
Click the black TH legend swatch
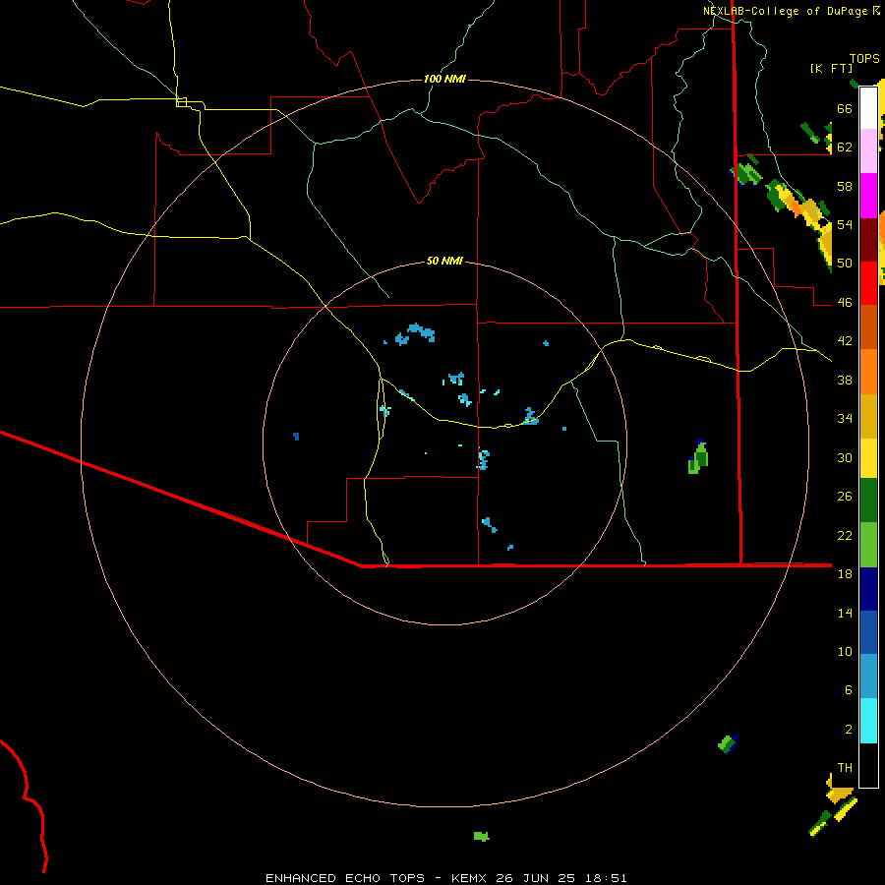click(x=868, y=765)
